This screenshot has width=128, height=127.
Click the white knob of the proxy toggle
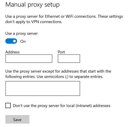(x=15, y=41)
